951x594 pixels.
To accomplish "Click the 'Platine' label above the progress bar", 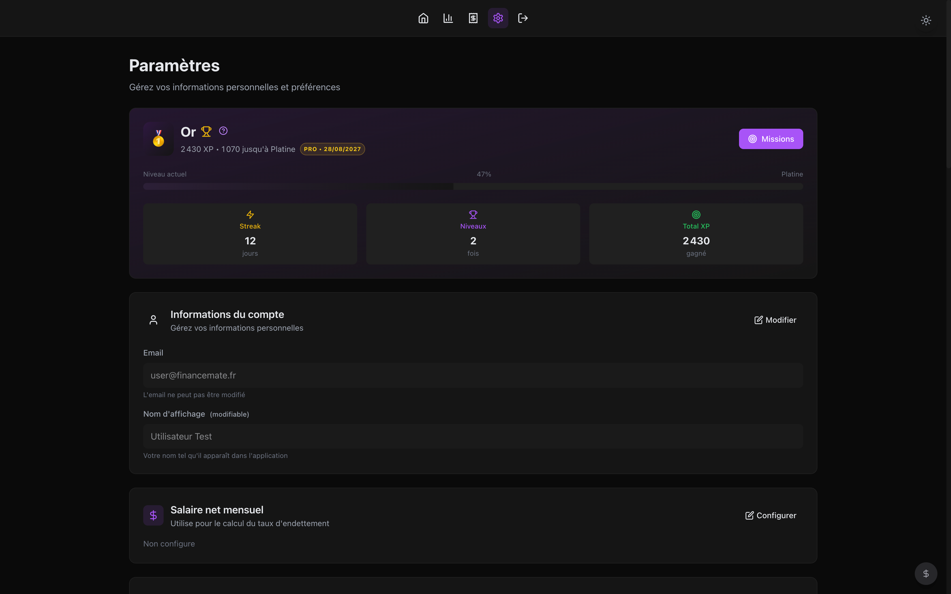I will [792, 174].
